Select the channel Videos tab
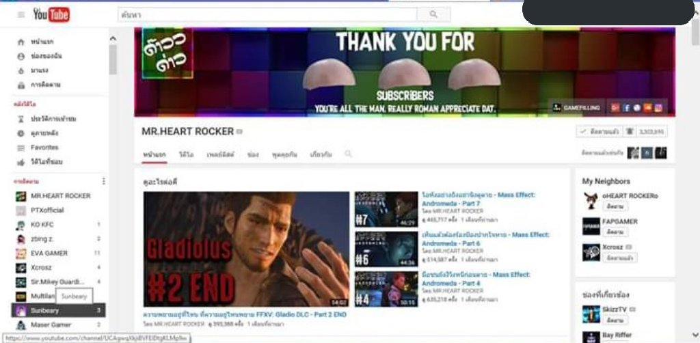 point(186,154)
